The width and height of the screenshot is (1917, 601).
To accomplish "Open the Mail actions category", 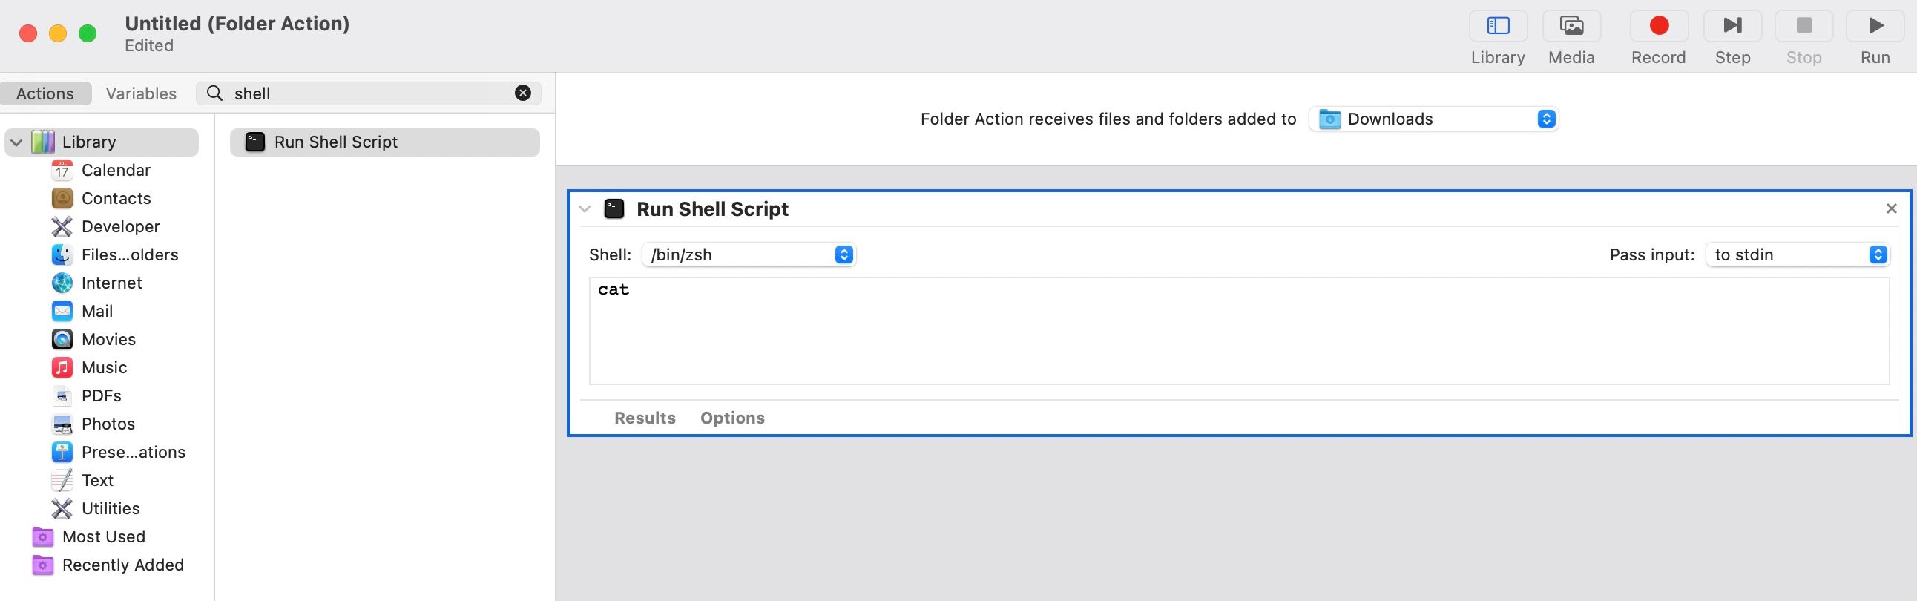I will click(x=97, y=311).
